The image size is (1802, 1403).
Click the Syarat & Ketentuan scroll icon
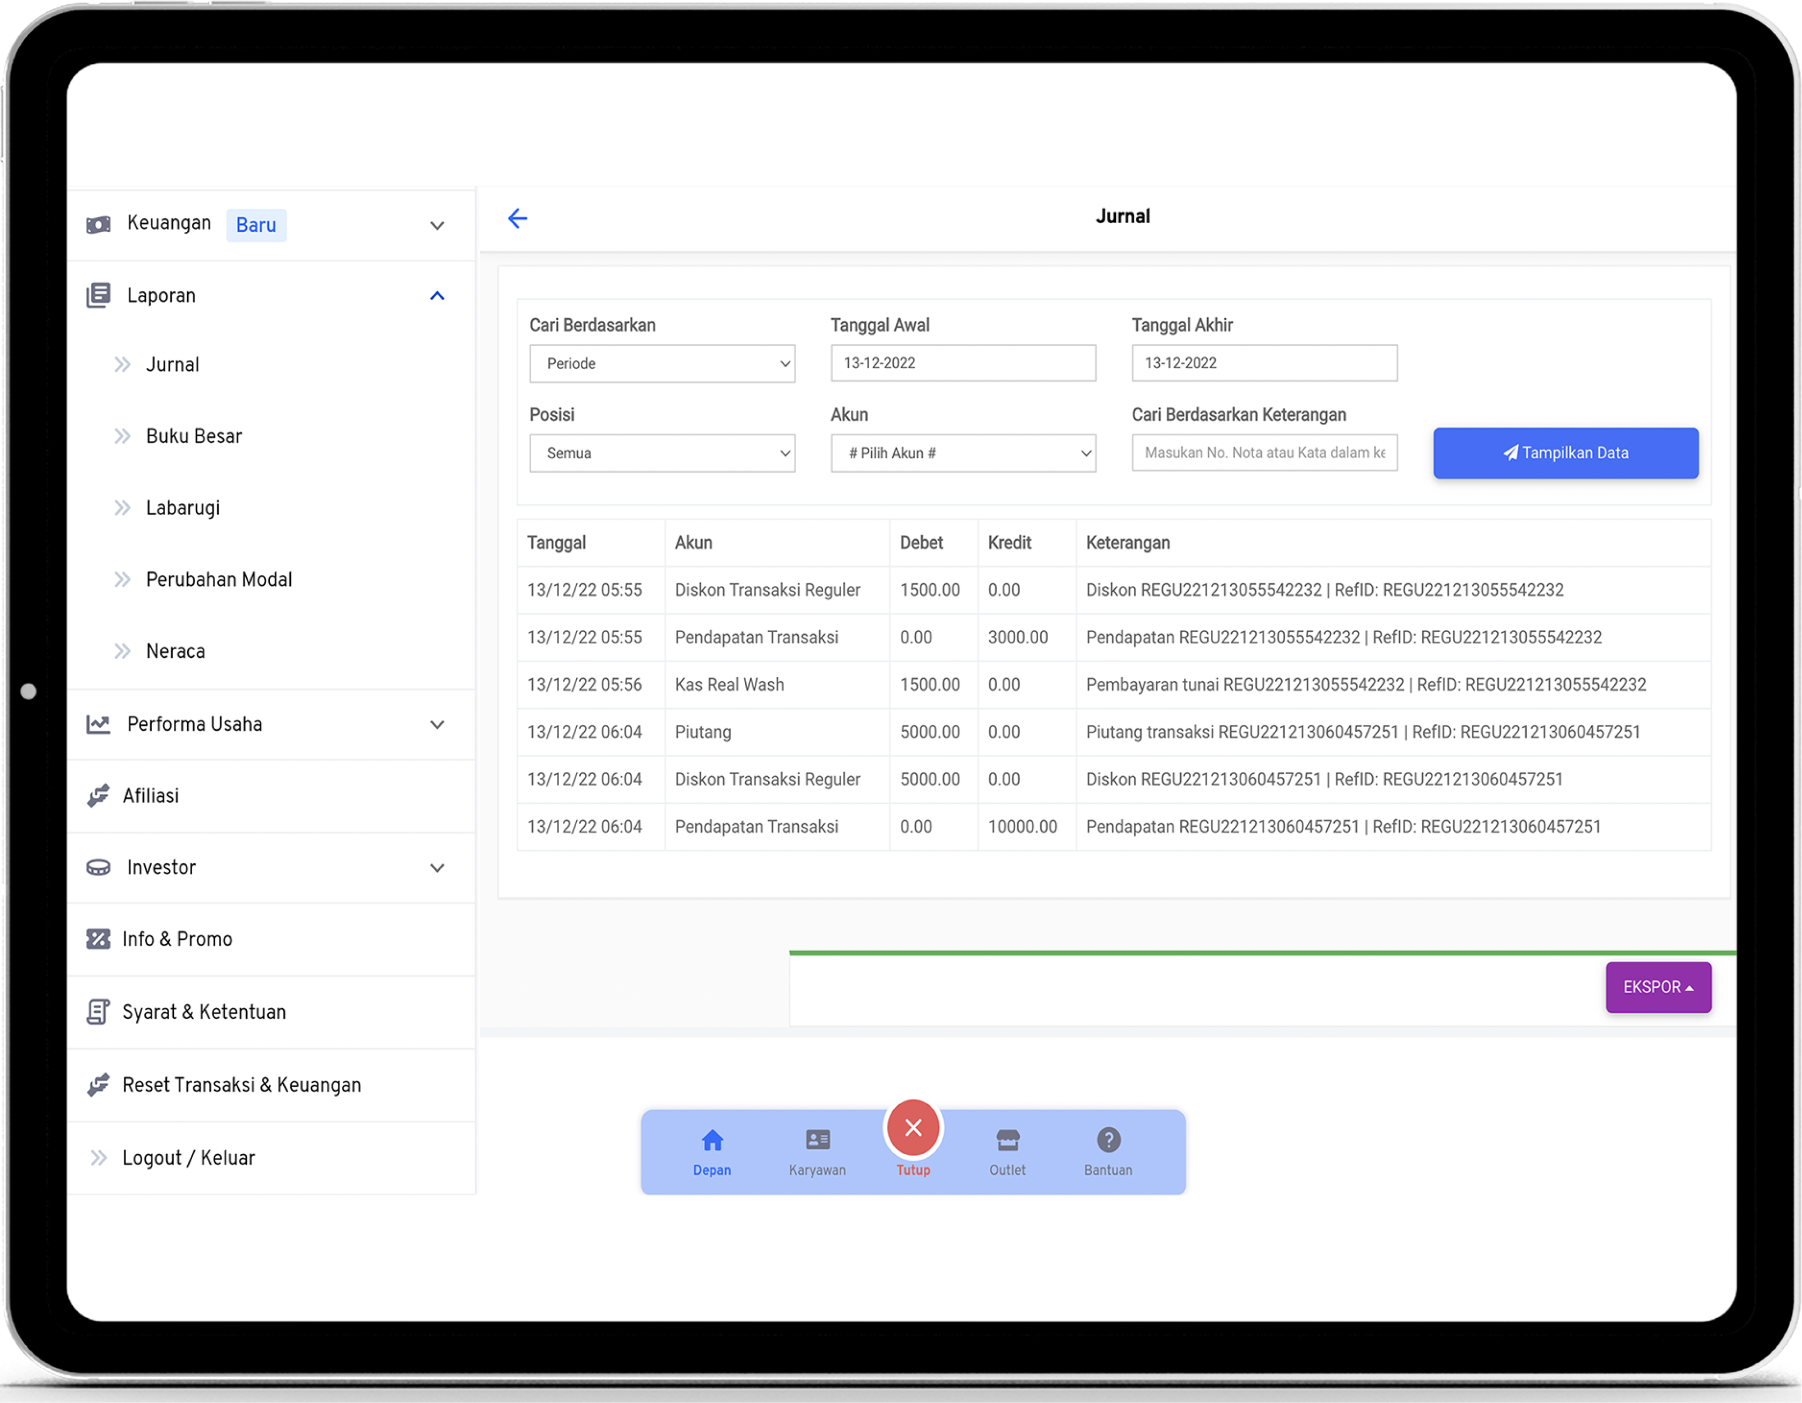tap(98, 1012)
